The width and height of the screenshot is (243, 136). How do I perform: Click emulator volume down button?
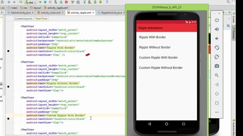click(x=217, y=39)
